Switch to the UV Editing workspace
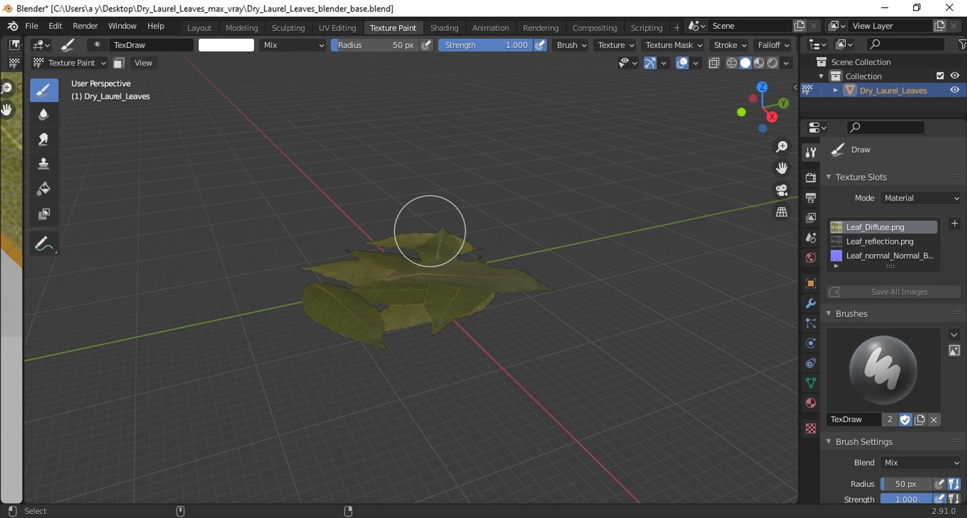The width and height of the screenshot is (967, 518). pos(337,28)
